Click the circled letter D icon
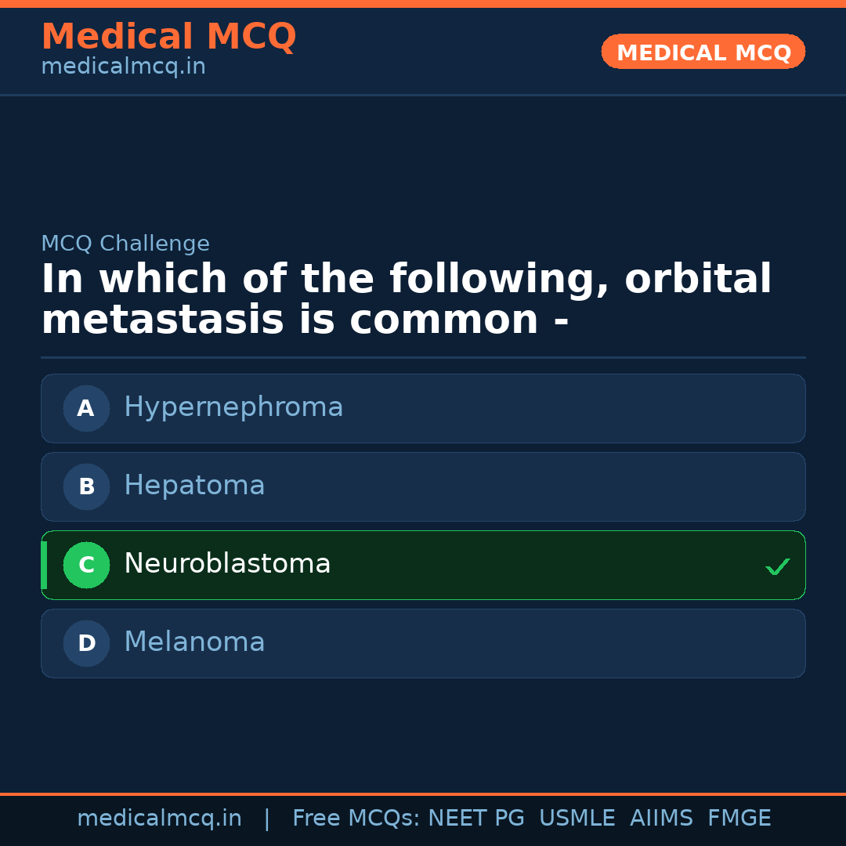Viewport: 846px width, 846px height. pyautogui.click(x=86, y=643)
